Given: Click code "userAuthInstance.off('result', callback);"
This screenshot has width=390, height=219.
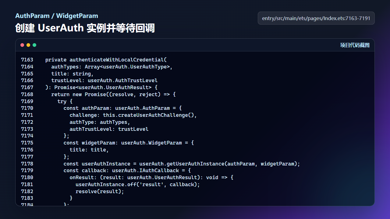Looking at the screenshot, I should 138,184.
